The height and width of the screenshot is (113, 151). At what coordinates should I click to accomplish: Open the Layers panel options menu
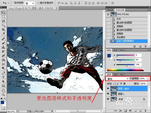(149, 74)
